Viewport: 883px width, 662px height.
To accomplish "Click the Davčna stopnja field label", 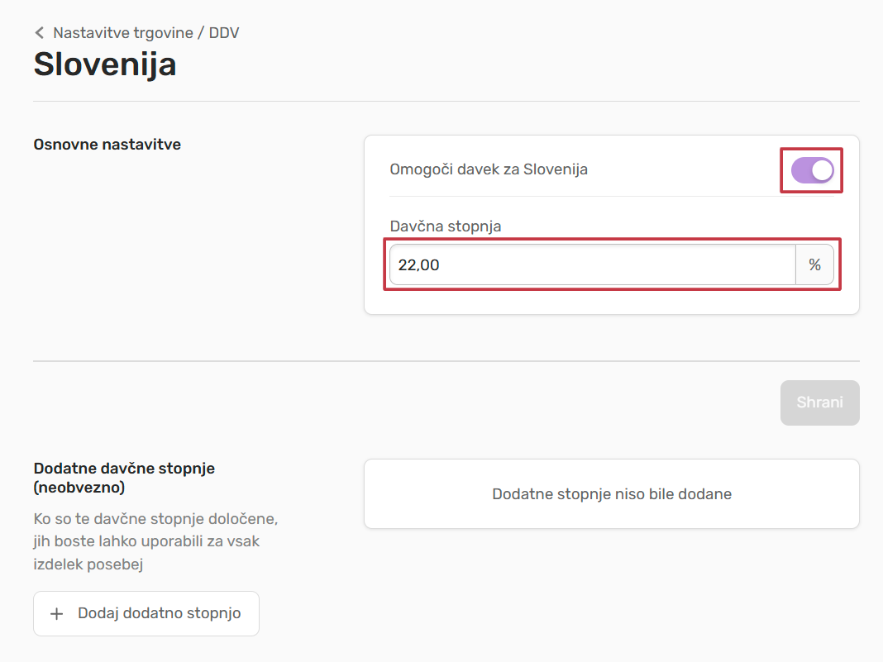I will 446,226.
